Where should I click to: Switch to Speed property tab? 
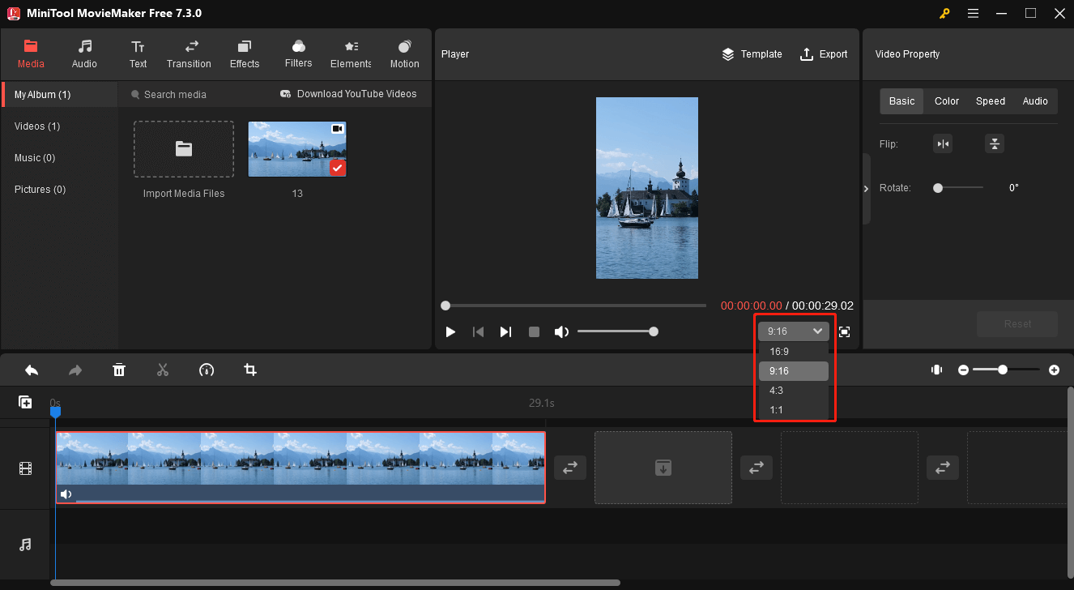pos(990,101)
